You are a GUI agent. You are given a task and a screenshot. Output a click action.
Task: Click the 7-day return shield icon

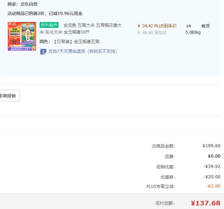[x=43, y=51]
